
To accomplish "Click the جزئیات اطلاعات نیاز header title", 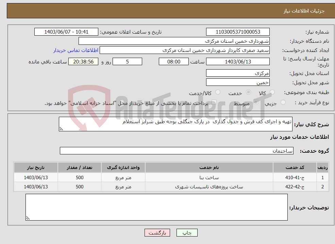I will tap(304, 11).
